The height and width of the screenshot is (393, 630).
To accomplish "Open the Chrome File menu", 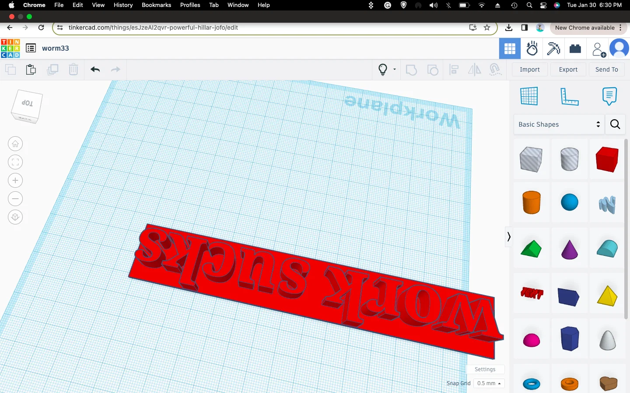I will (x=59, y=5).
